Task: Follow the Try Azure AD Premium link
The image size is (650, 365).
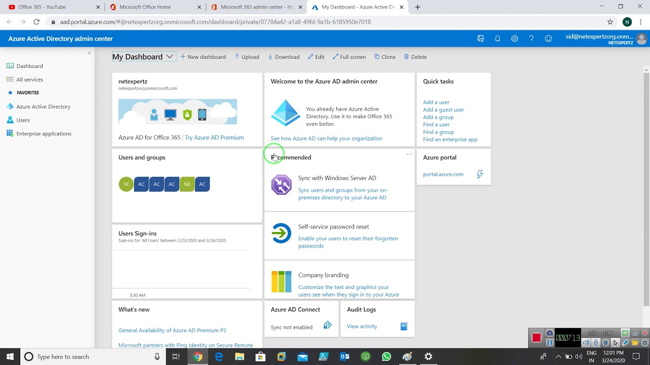Action: click(x=214, y=137)
